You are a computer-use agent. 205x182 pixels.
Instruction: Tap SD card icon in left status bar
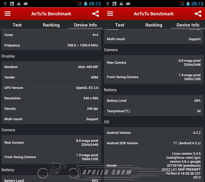12,4
